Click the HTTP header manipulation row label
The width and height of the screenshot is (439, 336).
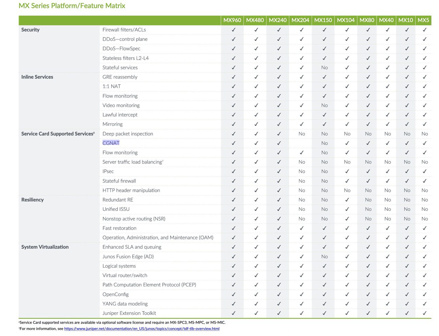[131, 190]
